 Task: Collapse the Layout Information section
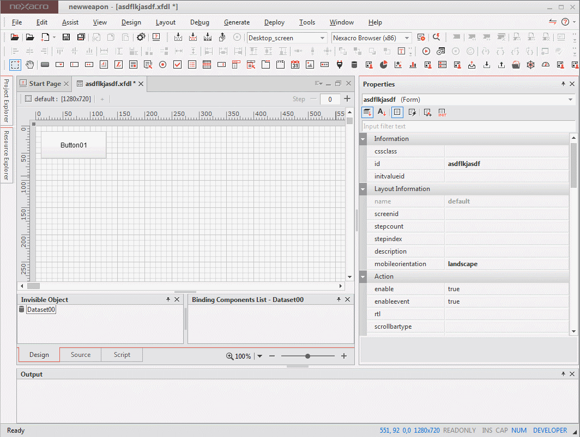(x=363, y=189)
